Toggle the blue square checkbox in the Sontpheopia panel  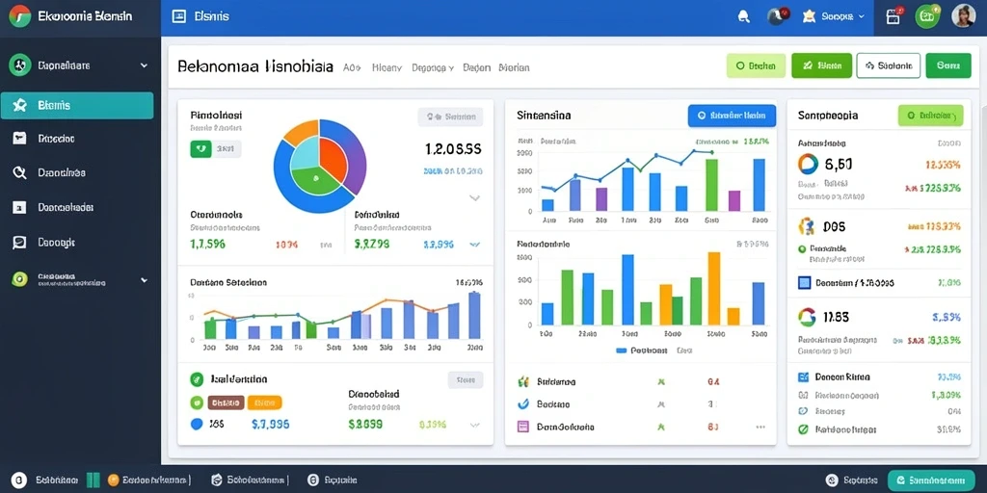[805, 282]
